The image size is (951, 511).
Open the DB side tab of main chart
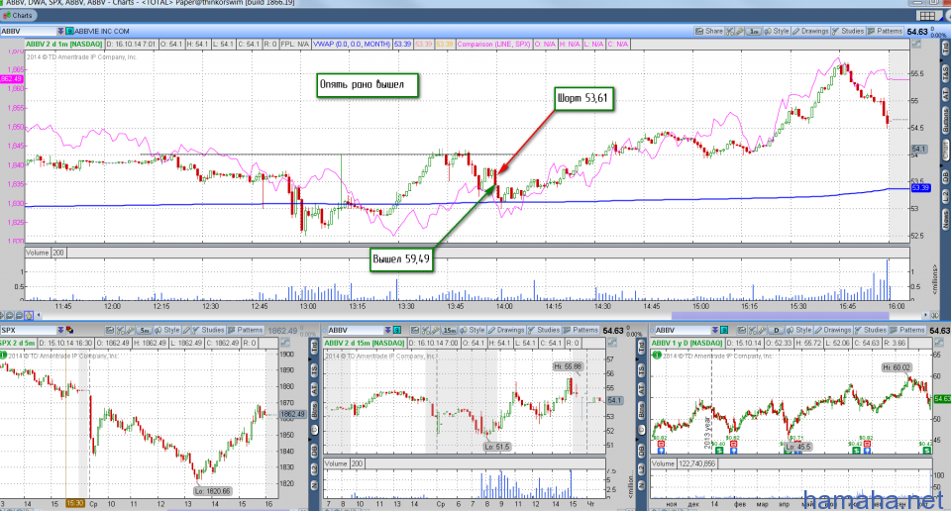(945, 176)
